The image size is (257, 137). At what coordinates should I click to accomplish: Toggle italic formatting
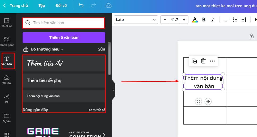click(213, 20)
